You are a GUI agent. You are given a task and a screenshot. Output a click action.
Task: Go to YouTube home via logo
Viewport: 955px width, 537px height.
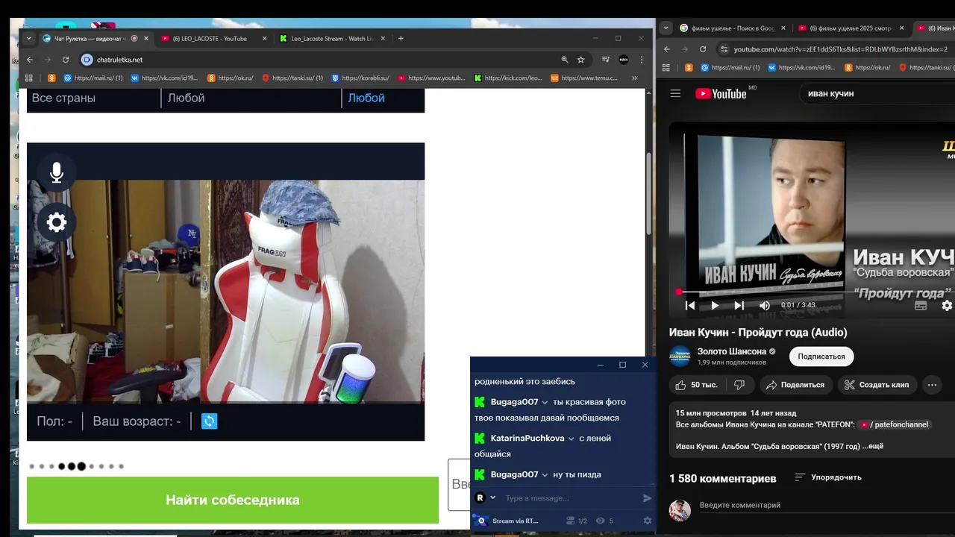721,93
